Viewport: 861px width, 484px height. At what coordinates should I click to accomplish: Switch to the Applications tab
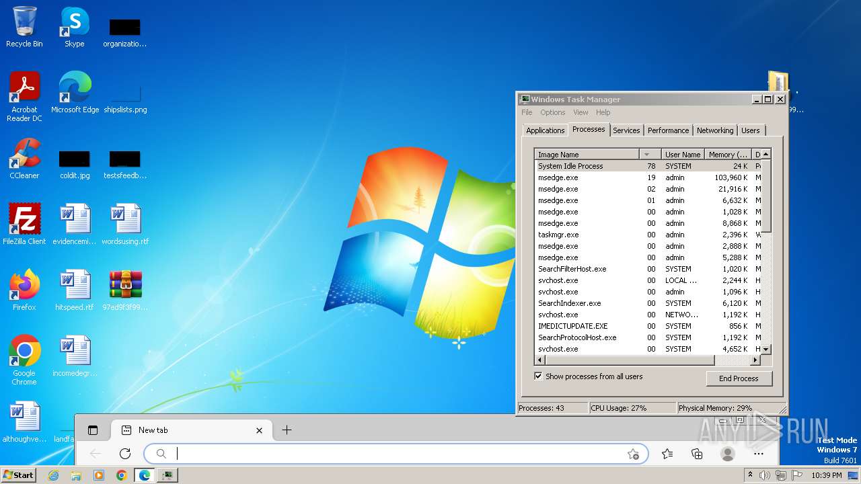point(545,130)
